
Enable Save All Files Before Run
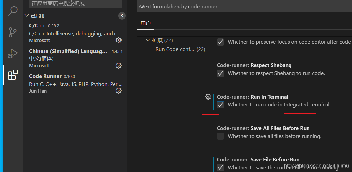coord(220,136)
